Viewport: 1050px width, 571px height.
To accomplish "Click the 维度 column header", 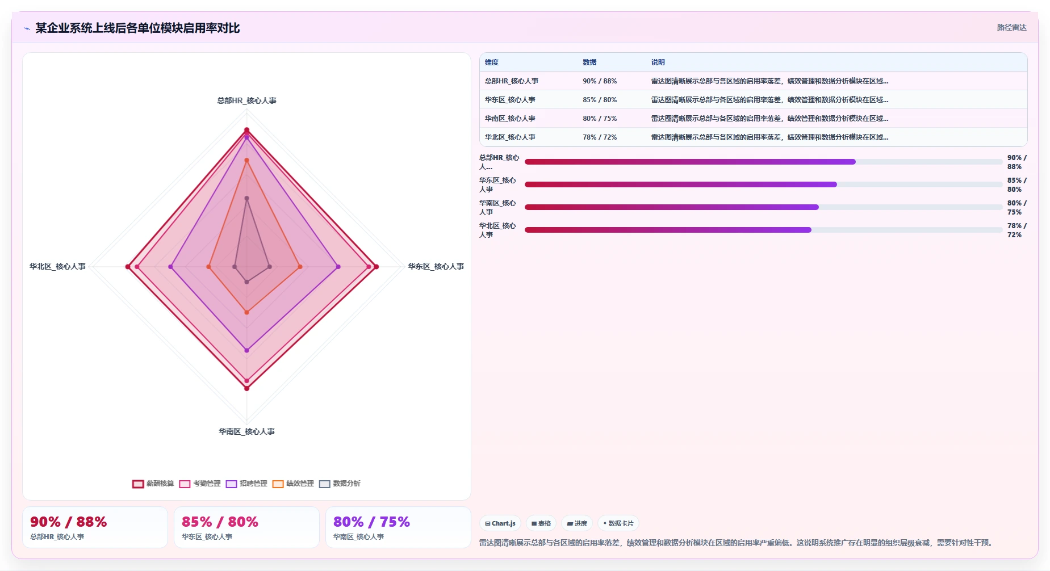I will click(x=491, y=62).
